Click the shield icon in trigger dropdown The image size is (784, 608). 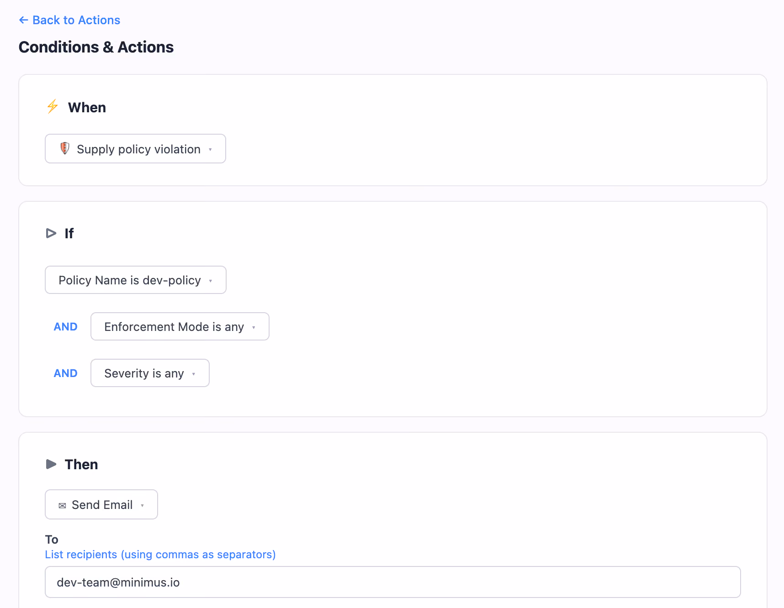pyautogui.click(x=65, y=148)
